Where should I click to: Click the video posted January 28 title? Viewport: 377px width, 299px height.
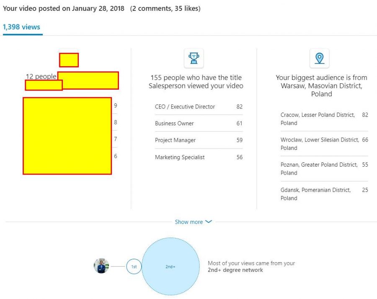pos(64,8)
